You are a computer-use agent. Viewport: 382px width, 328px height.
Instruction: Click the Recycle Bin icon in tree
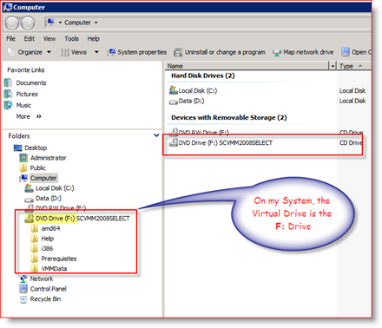pos(23,299)
